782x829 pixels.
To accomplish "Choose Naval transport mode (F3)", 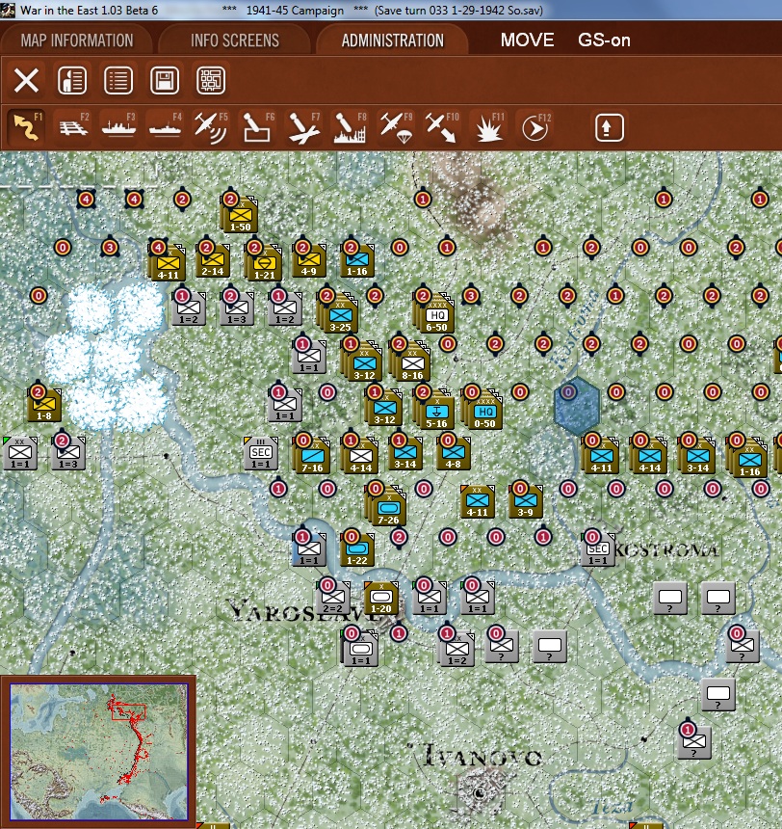I will pos(118,127).
